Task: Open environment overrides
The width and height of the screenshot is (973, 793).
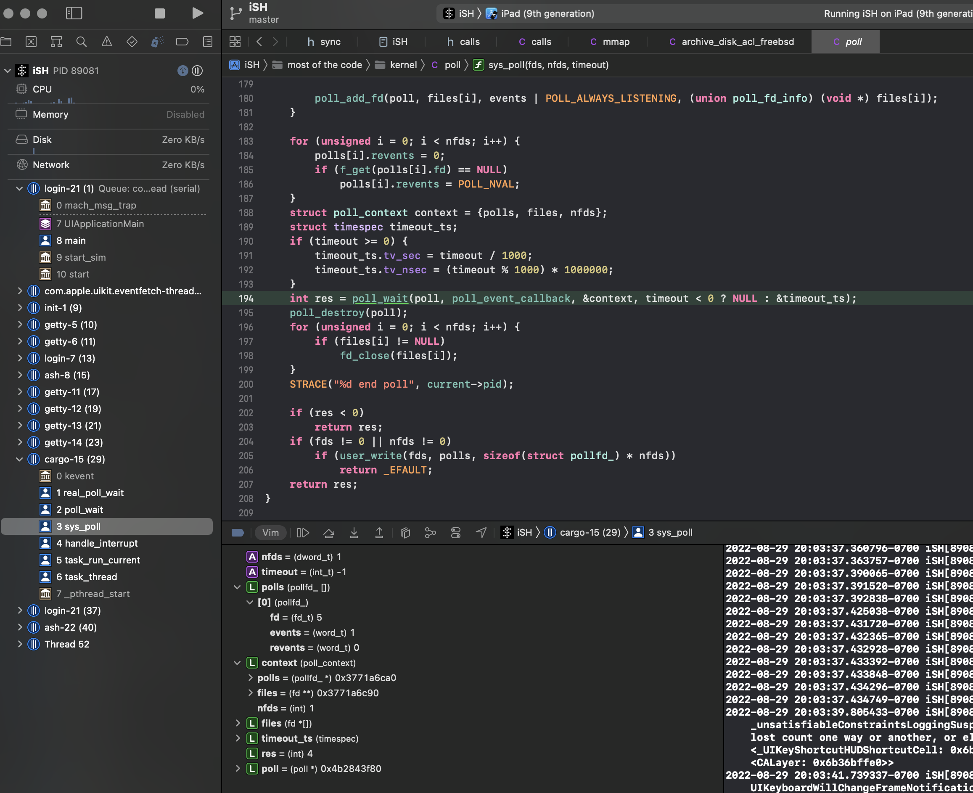Action: coord(455,533)
